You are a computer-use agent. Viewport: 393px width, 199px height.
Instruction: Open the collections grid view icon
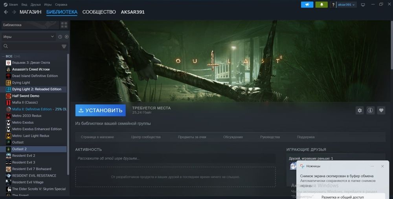point(64,25)
